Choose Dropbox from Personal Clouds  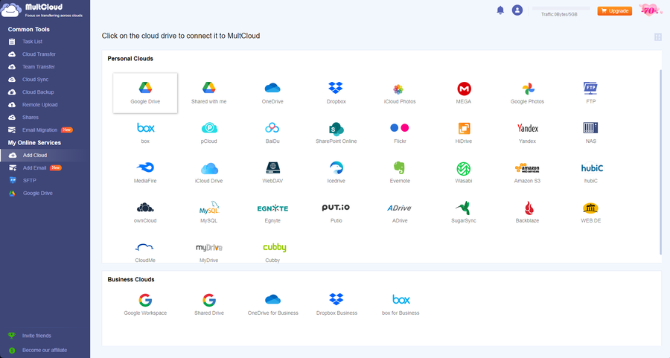[336, 93]
